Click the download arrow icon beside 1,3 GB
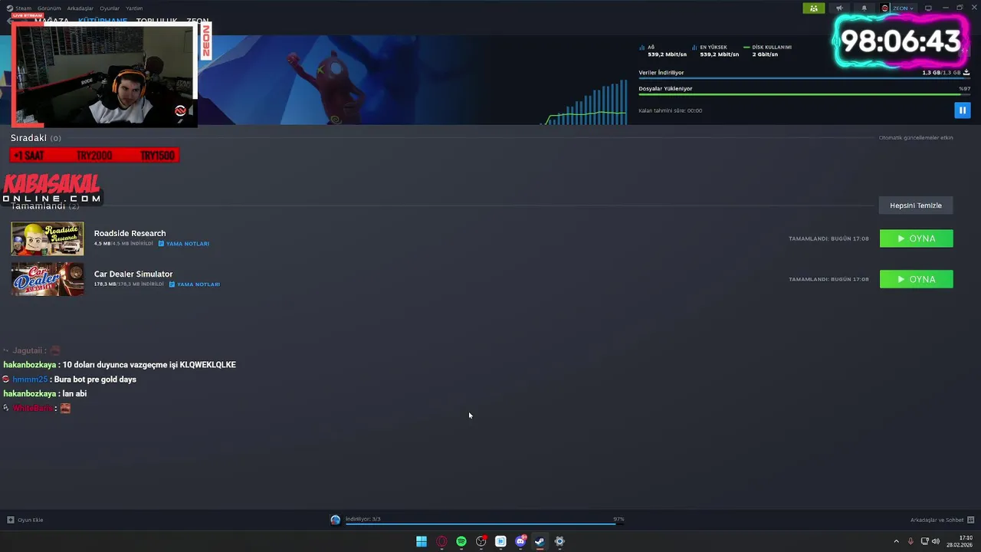This screenshot has height=552, width=981. coord(966,73)
